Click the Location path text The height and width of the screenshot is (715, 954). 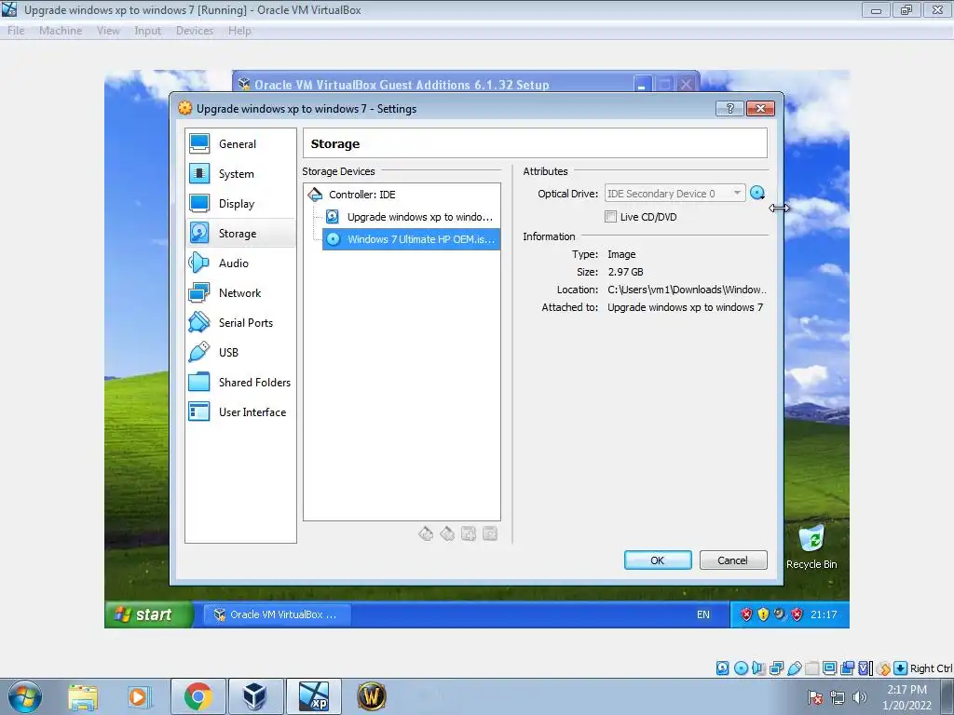point(687,290)
